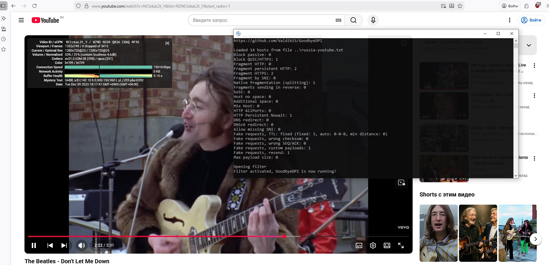Open the YouTube hamburger guide menu

[21, 20]
